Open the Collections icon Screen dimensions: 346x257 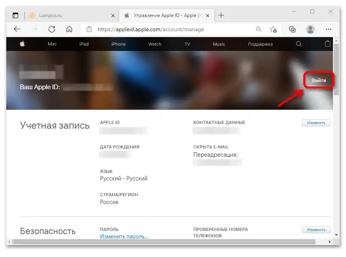tap(292, 29)
